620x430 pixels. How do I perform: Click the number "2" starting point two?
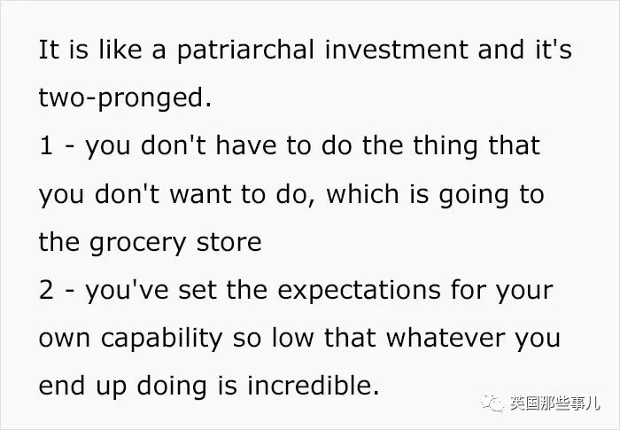pos(47,289)
